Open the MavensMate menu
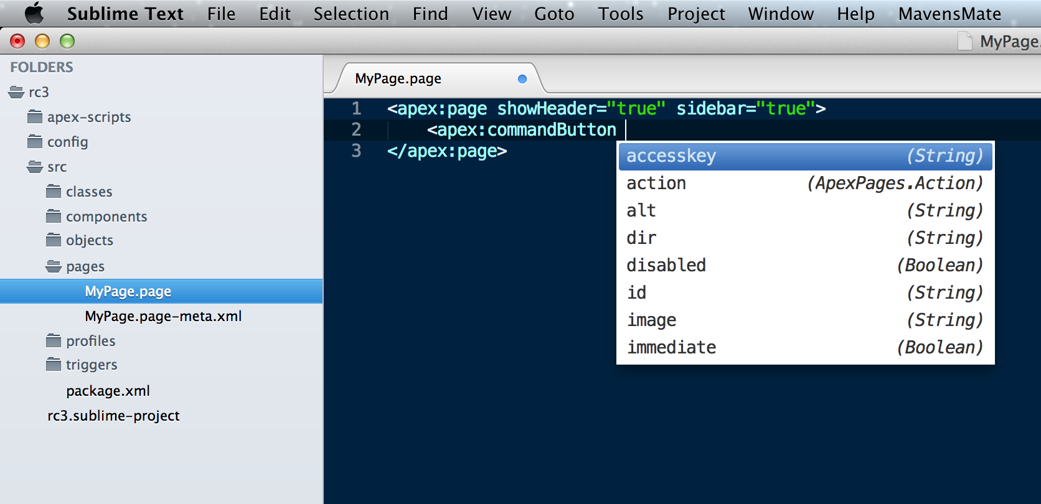Viewport: 1041px width, 504px height. (949, 14)
